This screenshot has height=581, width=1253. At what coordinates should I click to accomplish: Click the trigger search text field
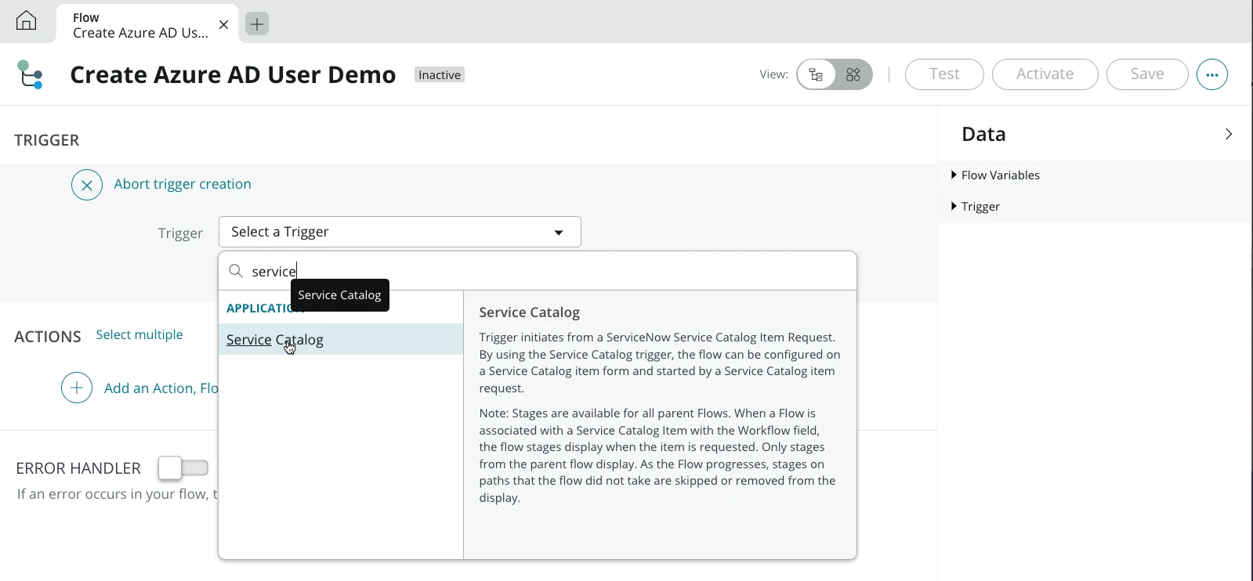click(x=549, y=272)
